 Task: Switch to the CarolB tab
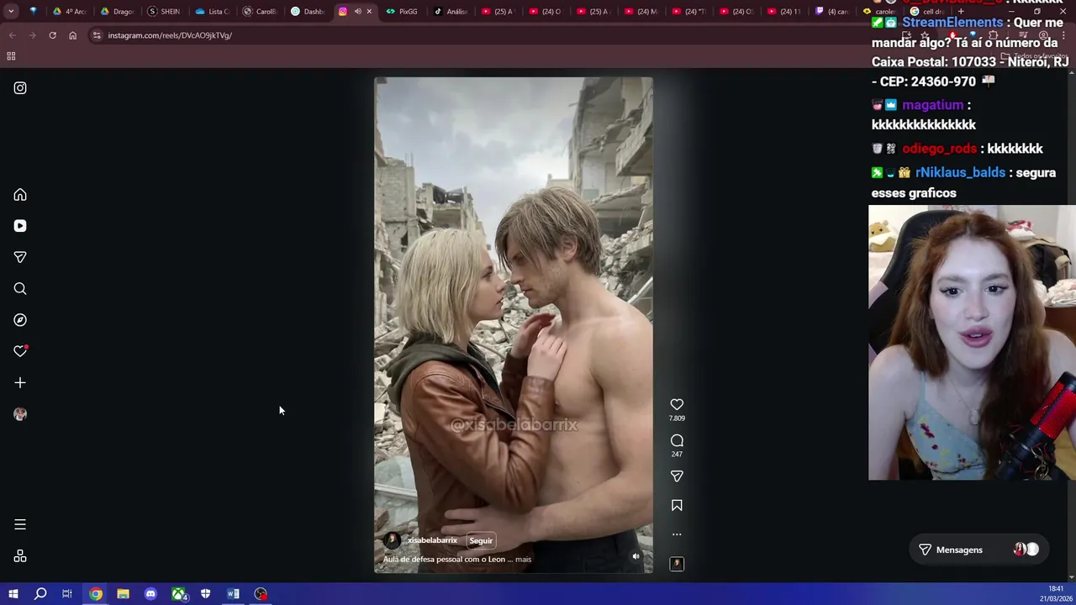260,12
